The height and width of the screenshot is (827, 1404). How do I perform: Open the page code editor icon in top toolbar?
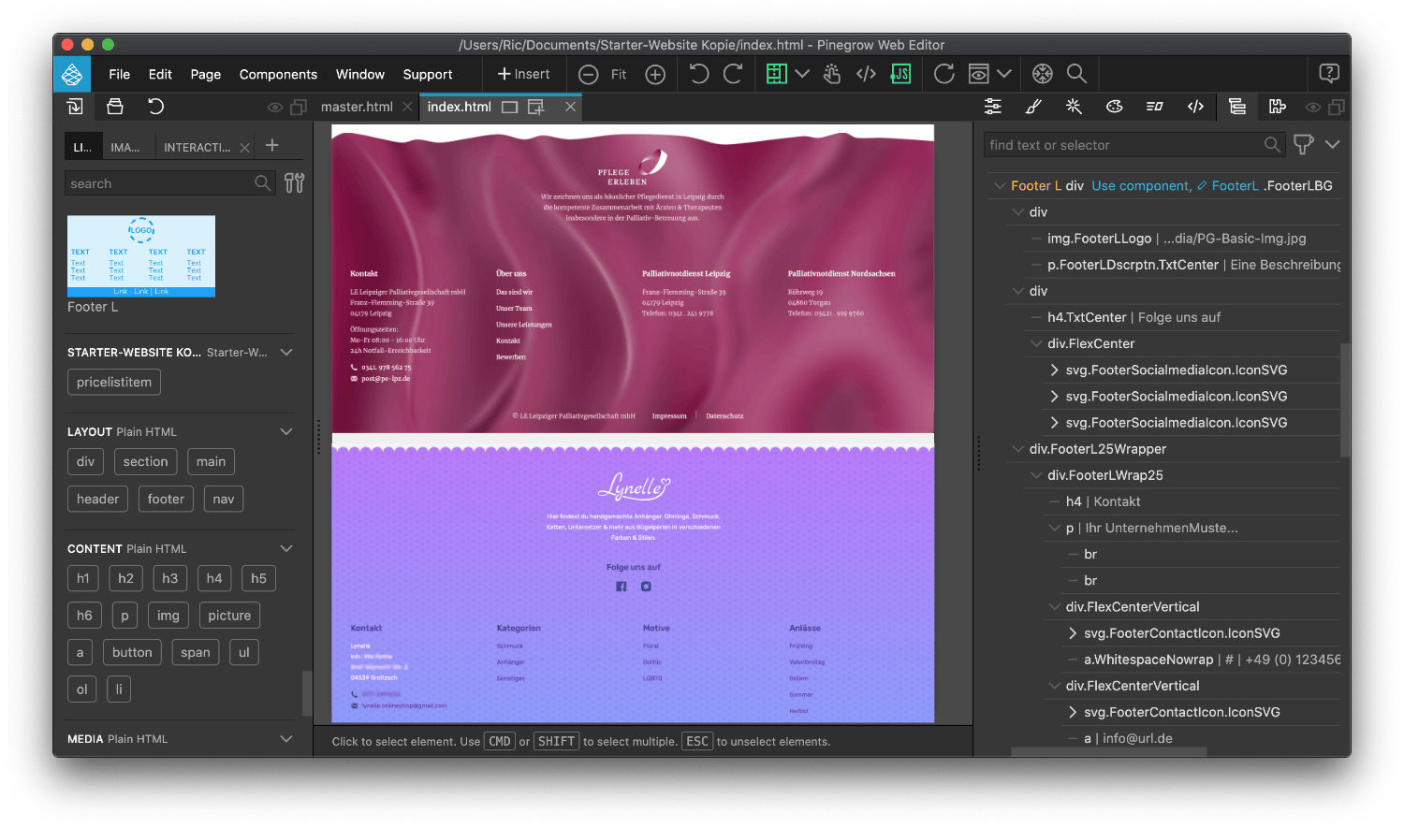pos(866,74)
